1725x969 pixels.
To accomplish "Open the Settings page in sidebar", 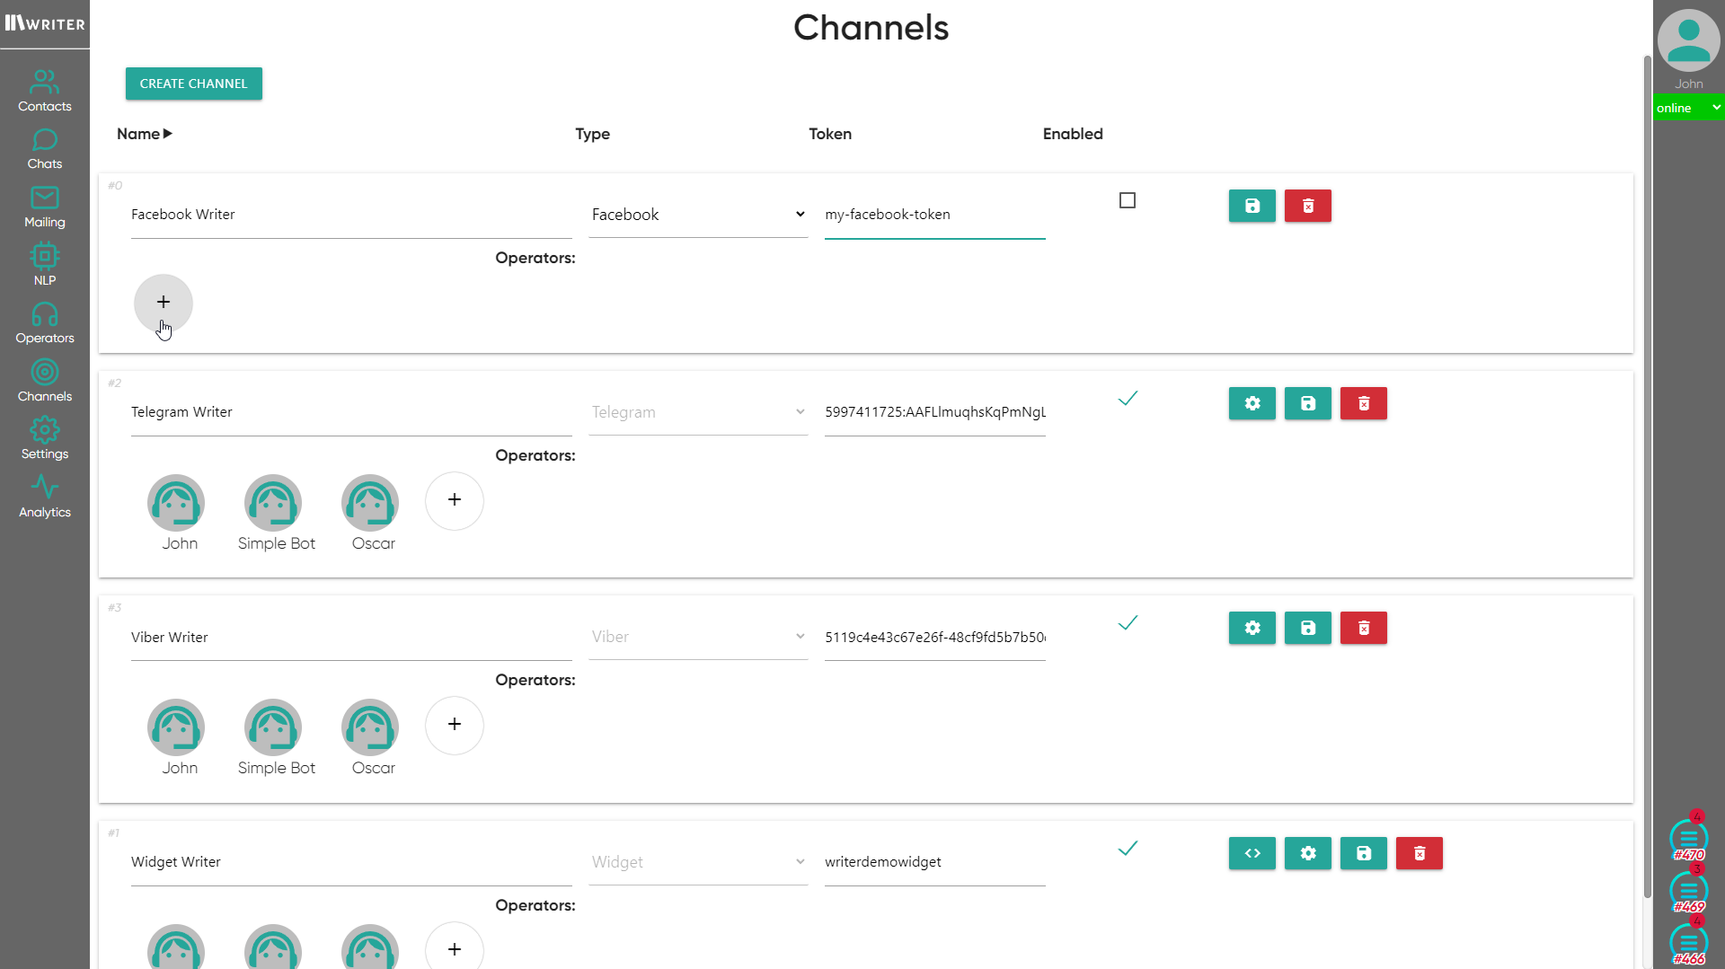I will pos(45,439).
